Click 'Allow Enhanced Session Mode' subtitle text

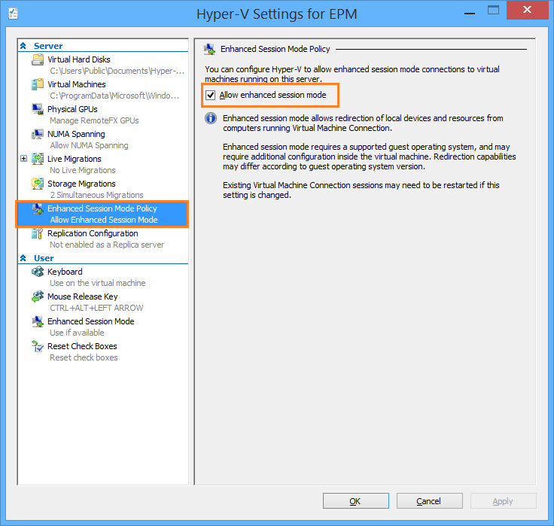[104, 220]
